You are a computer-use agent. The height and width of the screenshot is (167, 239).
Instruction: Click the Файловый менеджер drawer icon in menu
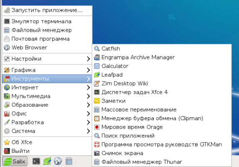pos(7,30)
